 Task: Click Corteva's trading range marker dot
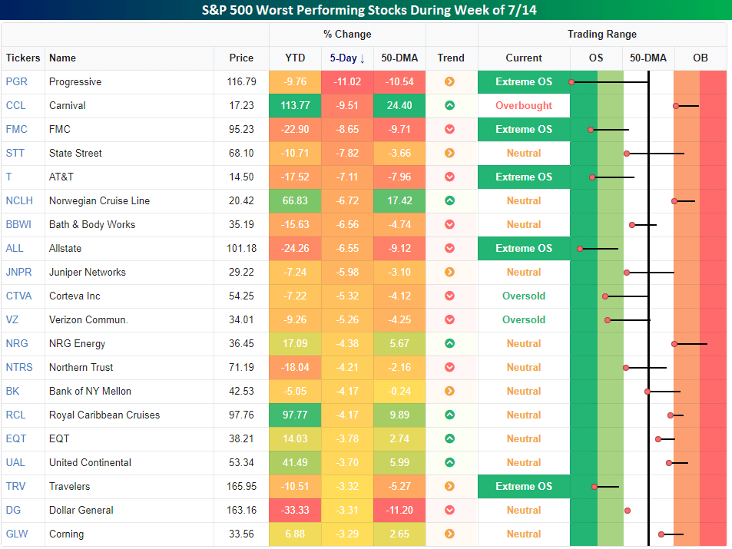[606, 296]
